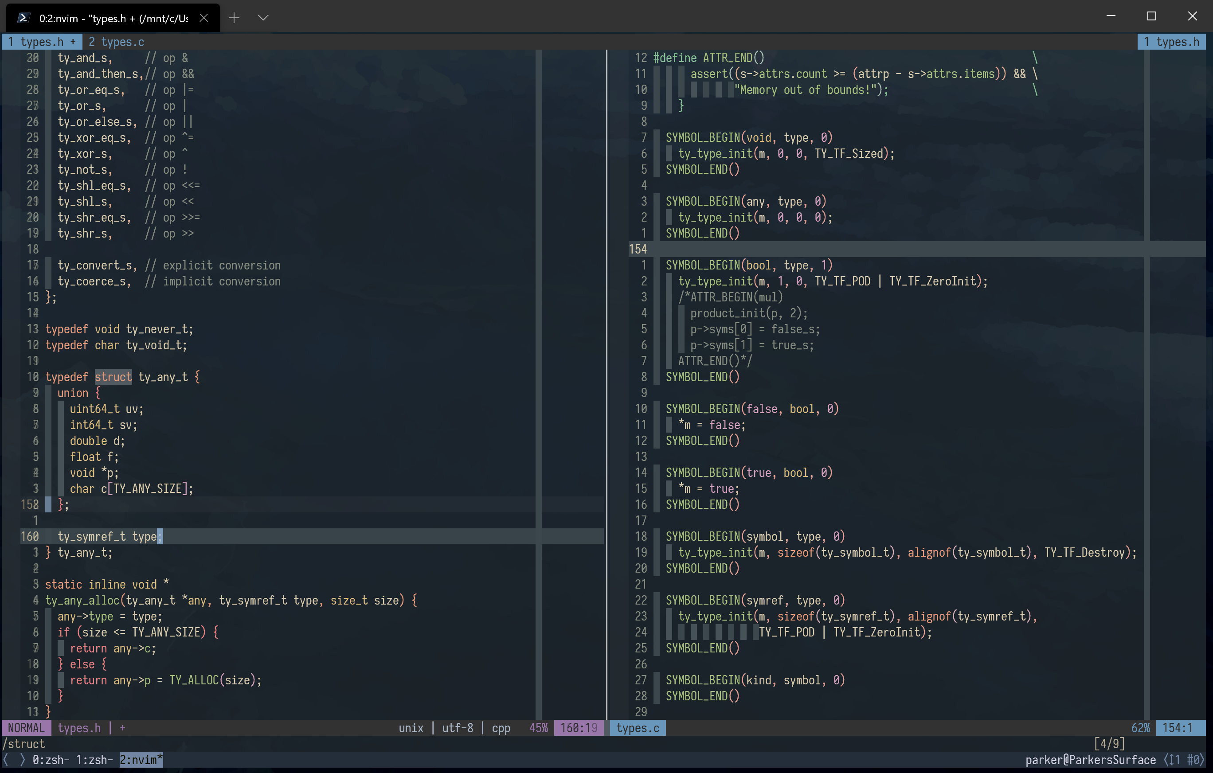This screenshot has width=1213, height=773.
Task: Click 'TY_TF_Destroy' flag in types.c
Action: [x=1084, y=552]
